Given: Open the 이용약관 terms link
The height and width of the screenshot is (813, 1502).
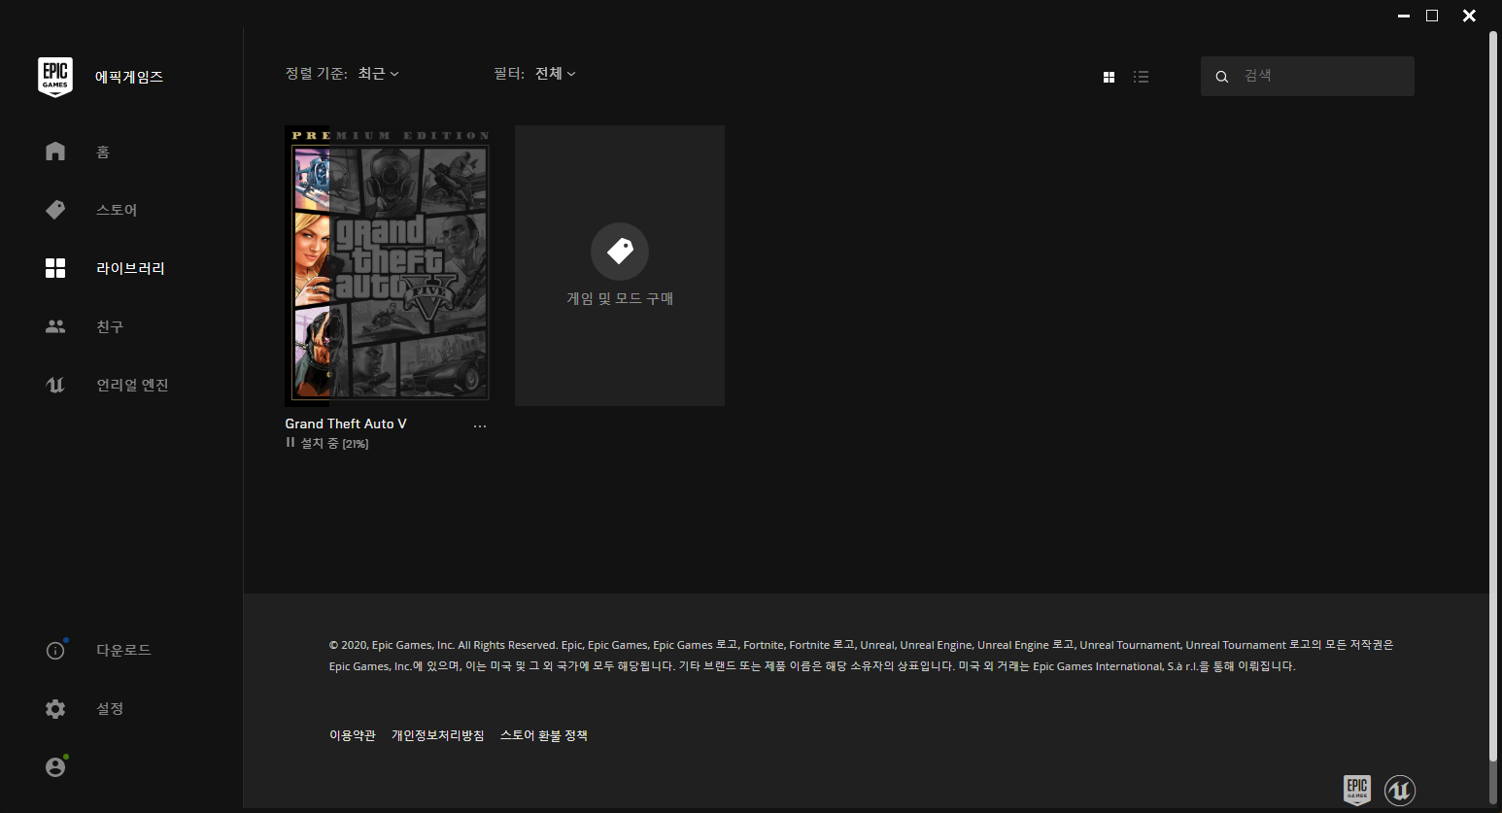Looking at the screenshot, I should 353,735.
